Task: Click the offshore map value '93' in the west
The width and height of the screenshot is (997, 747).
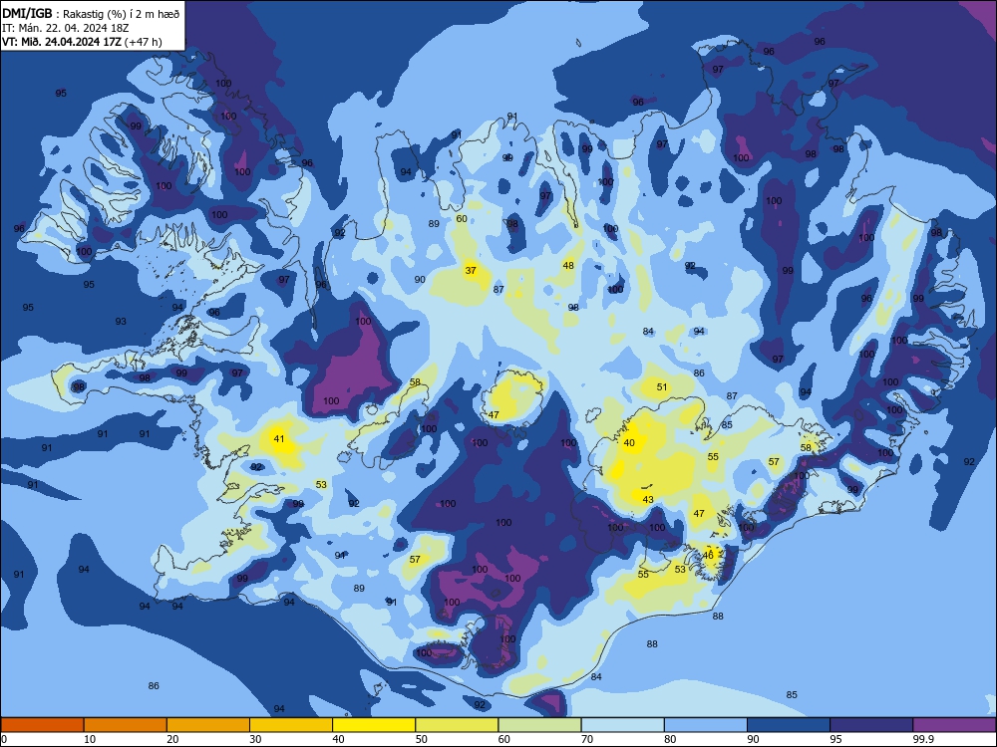Action: [121, 322]
